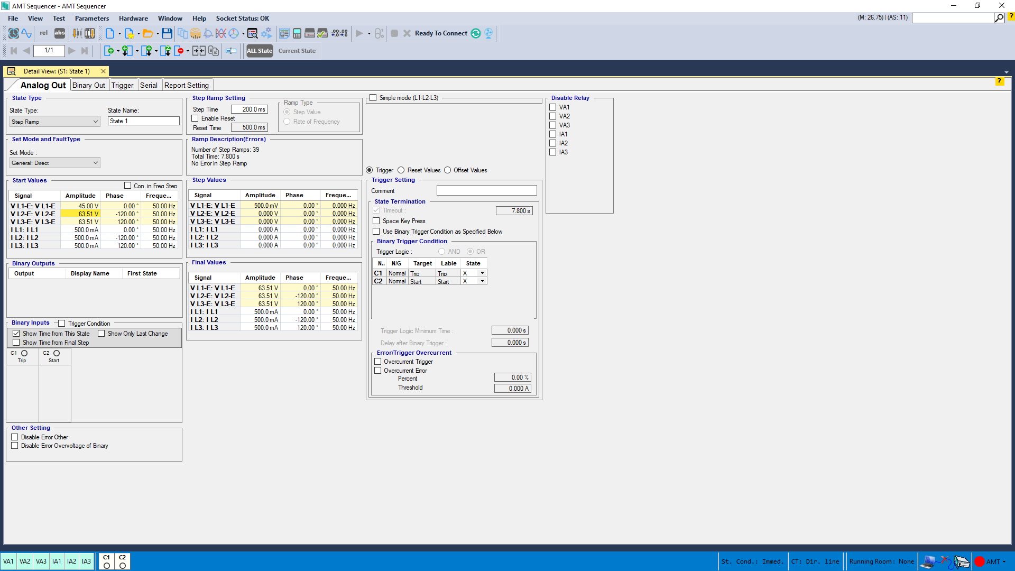Viewport: 1015px width, 571px height.
Task: Click the search magnifier icon
Action: pyautogui.click(x=999, y=18)
